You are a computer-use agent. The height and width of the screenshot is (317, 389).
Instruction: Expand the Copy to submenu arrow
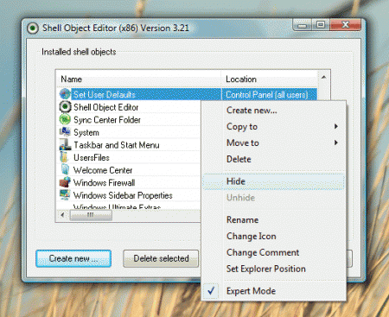coord(335,126)
